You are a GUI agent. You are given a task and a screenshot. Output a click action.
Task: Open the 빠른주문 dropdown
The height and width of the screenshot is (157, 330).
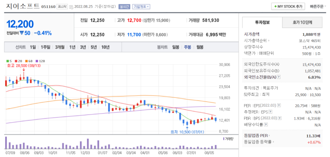(x=318, y=6)
